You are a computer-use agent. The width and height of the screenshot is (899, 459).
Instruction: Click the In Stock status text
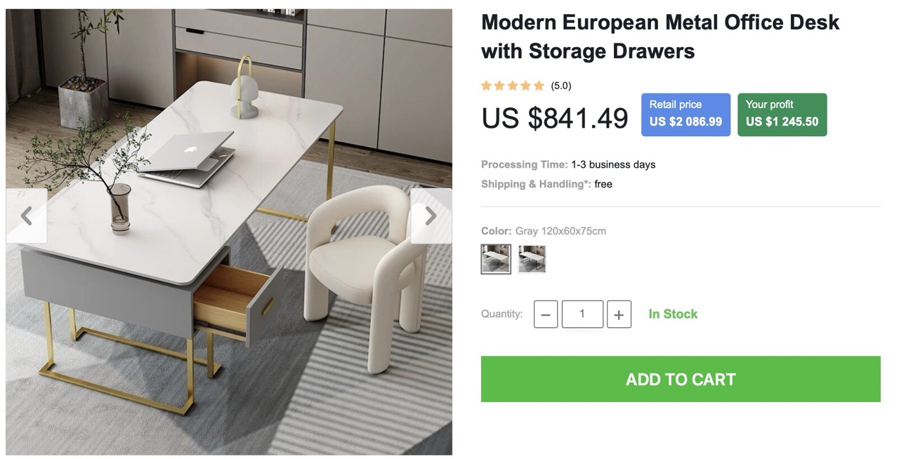pyautogui.click(x=673, y=314)
